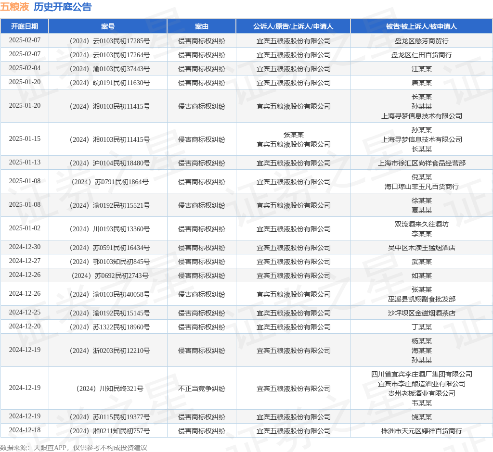Click case number 苏0692民初2743号
The width and height of the screenshot is (493, 452).
click(x=110, y=276)
